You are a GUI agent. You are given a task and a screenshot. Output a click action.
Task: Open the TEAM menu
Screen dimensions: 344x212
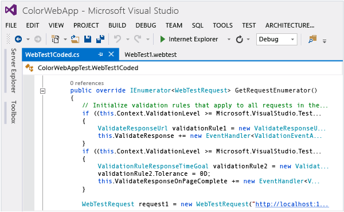174,25
